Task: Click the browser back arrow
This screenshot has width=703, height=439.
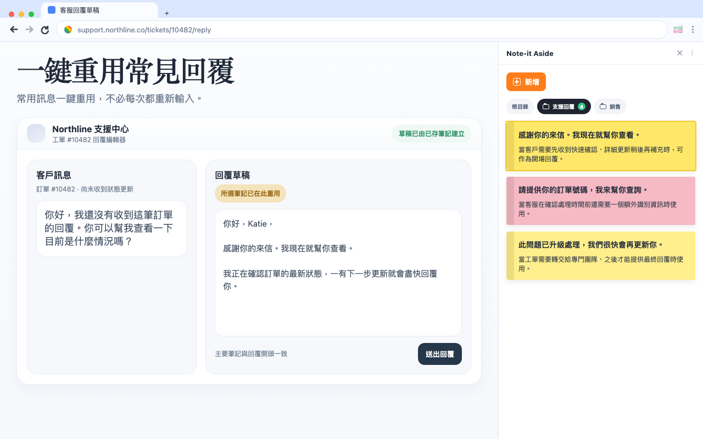Action: click(14, 30)
